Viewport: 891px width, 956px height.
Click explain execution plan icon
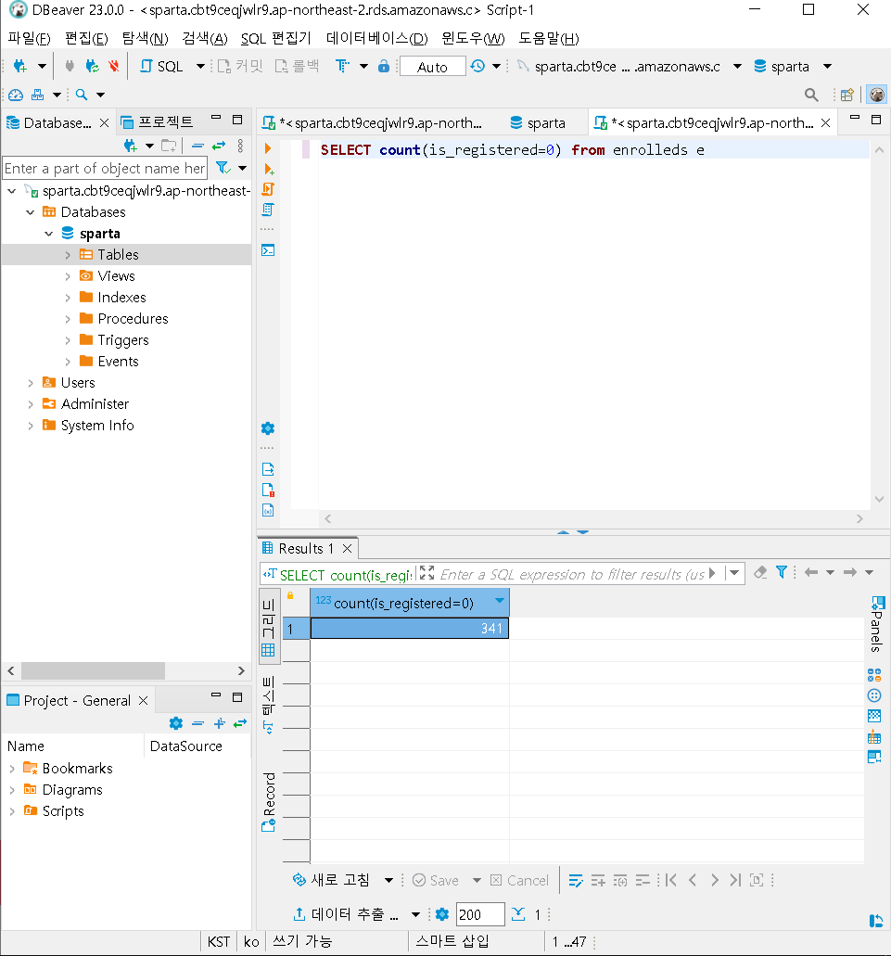coord(268,210)
